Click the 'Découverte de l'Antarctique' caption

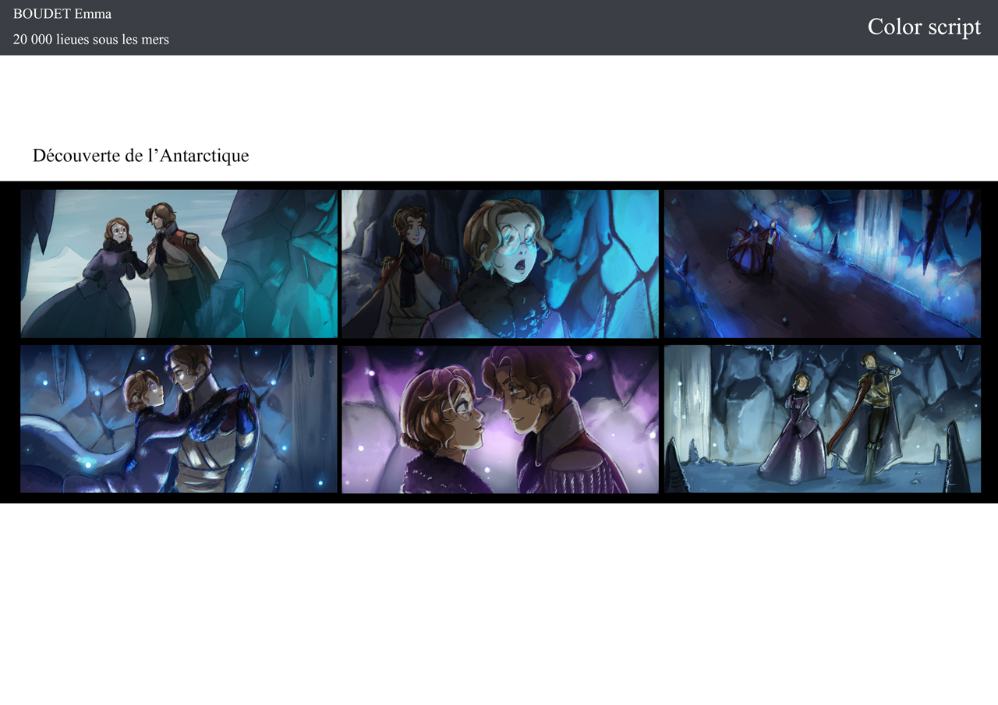141,156
